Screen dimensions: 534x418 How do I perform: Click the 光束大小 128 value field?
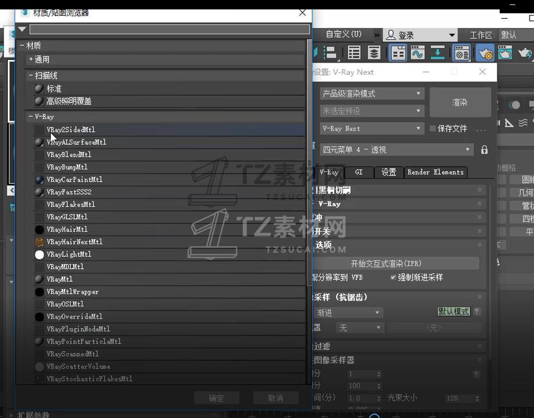(459, 398)
